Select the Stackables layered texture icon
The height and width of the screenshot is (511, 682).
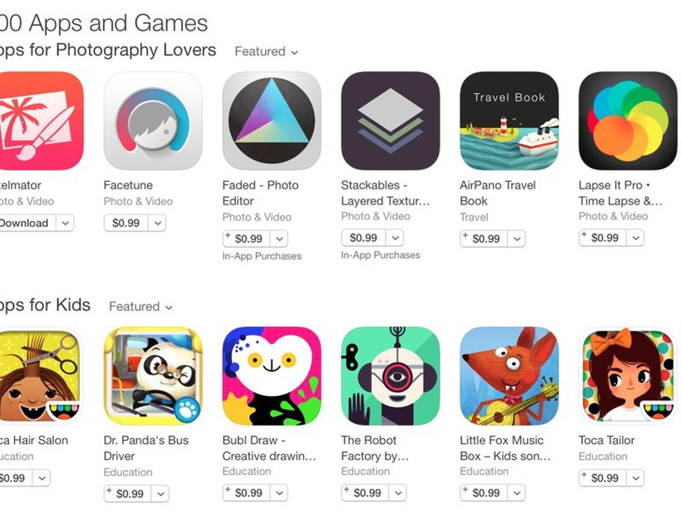point(390,121)
